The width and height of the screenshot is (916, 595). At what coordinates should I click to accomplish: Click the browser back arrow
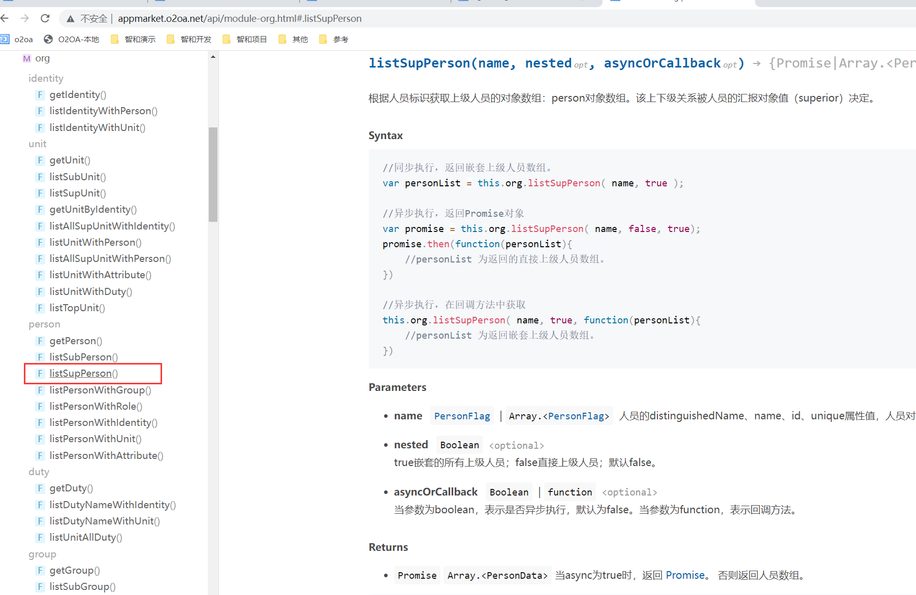click(x=6, y=19)
